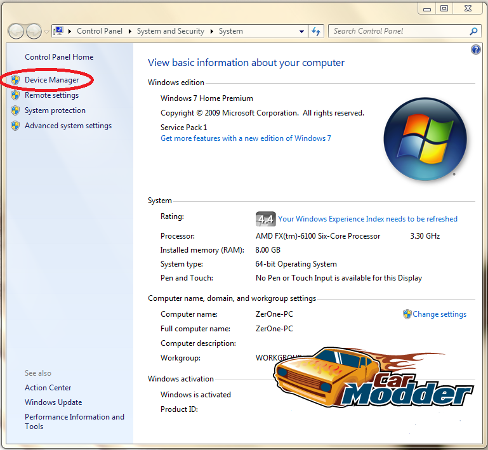Click the Change settings link
Viewport: 488px width, 450px height.
click(439, 314)
